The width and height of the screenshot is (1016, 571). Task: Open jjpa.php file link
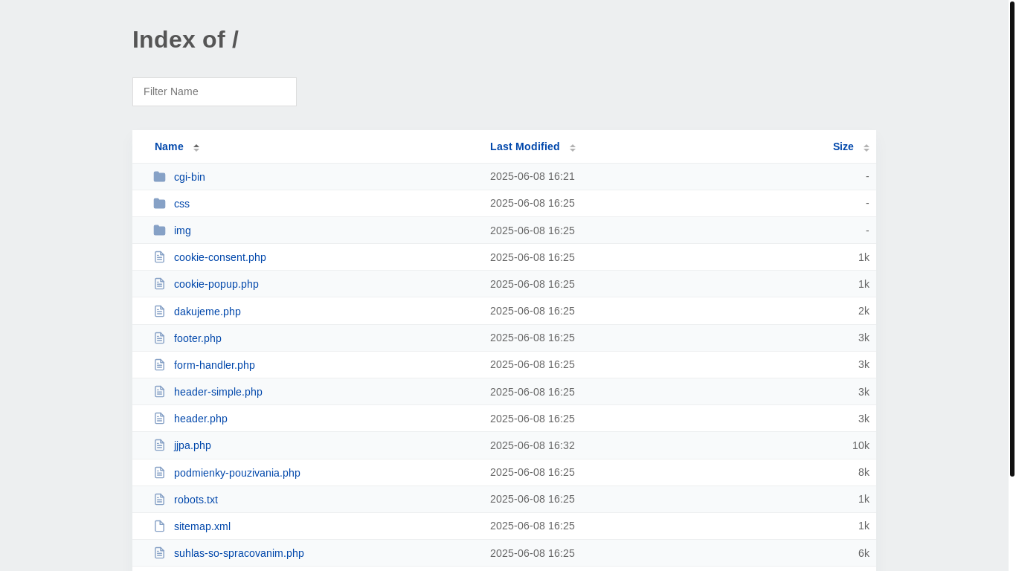(x=193, y=445)
